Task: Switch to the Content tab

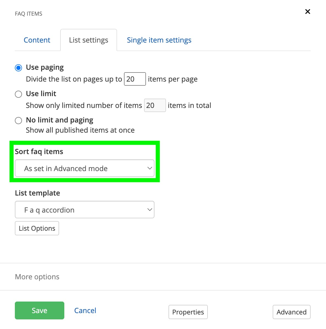Action: [x=37, y=40]
